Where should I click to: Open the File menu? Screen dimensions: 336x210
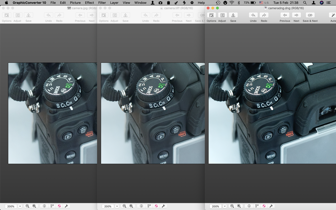[53, 2]
